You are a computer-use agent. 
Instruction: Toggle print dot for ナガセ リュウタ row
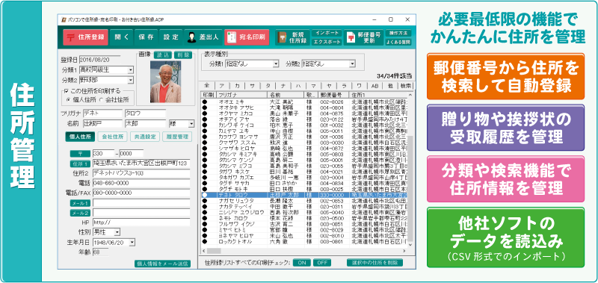pos(204,201)
